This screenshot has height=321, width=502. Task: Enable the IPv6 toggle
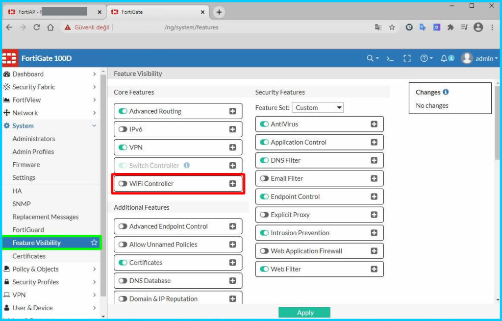point(123,129)
